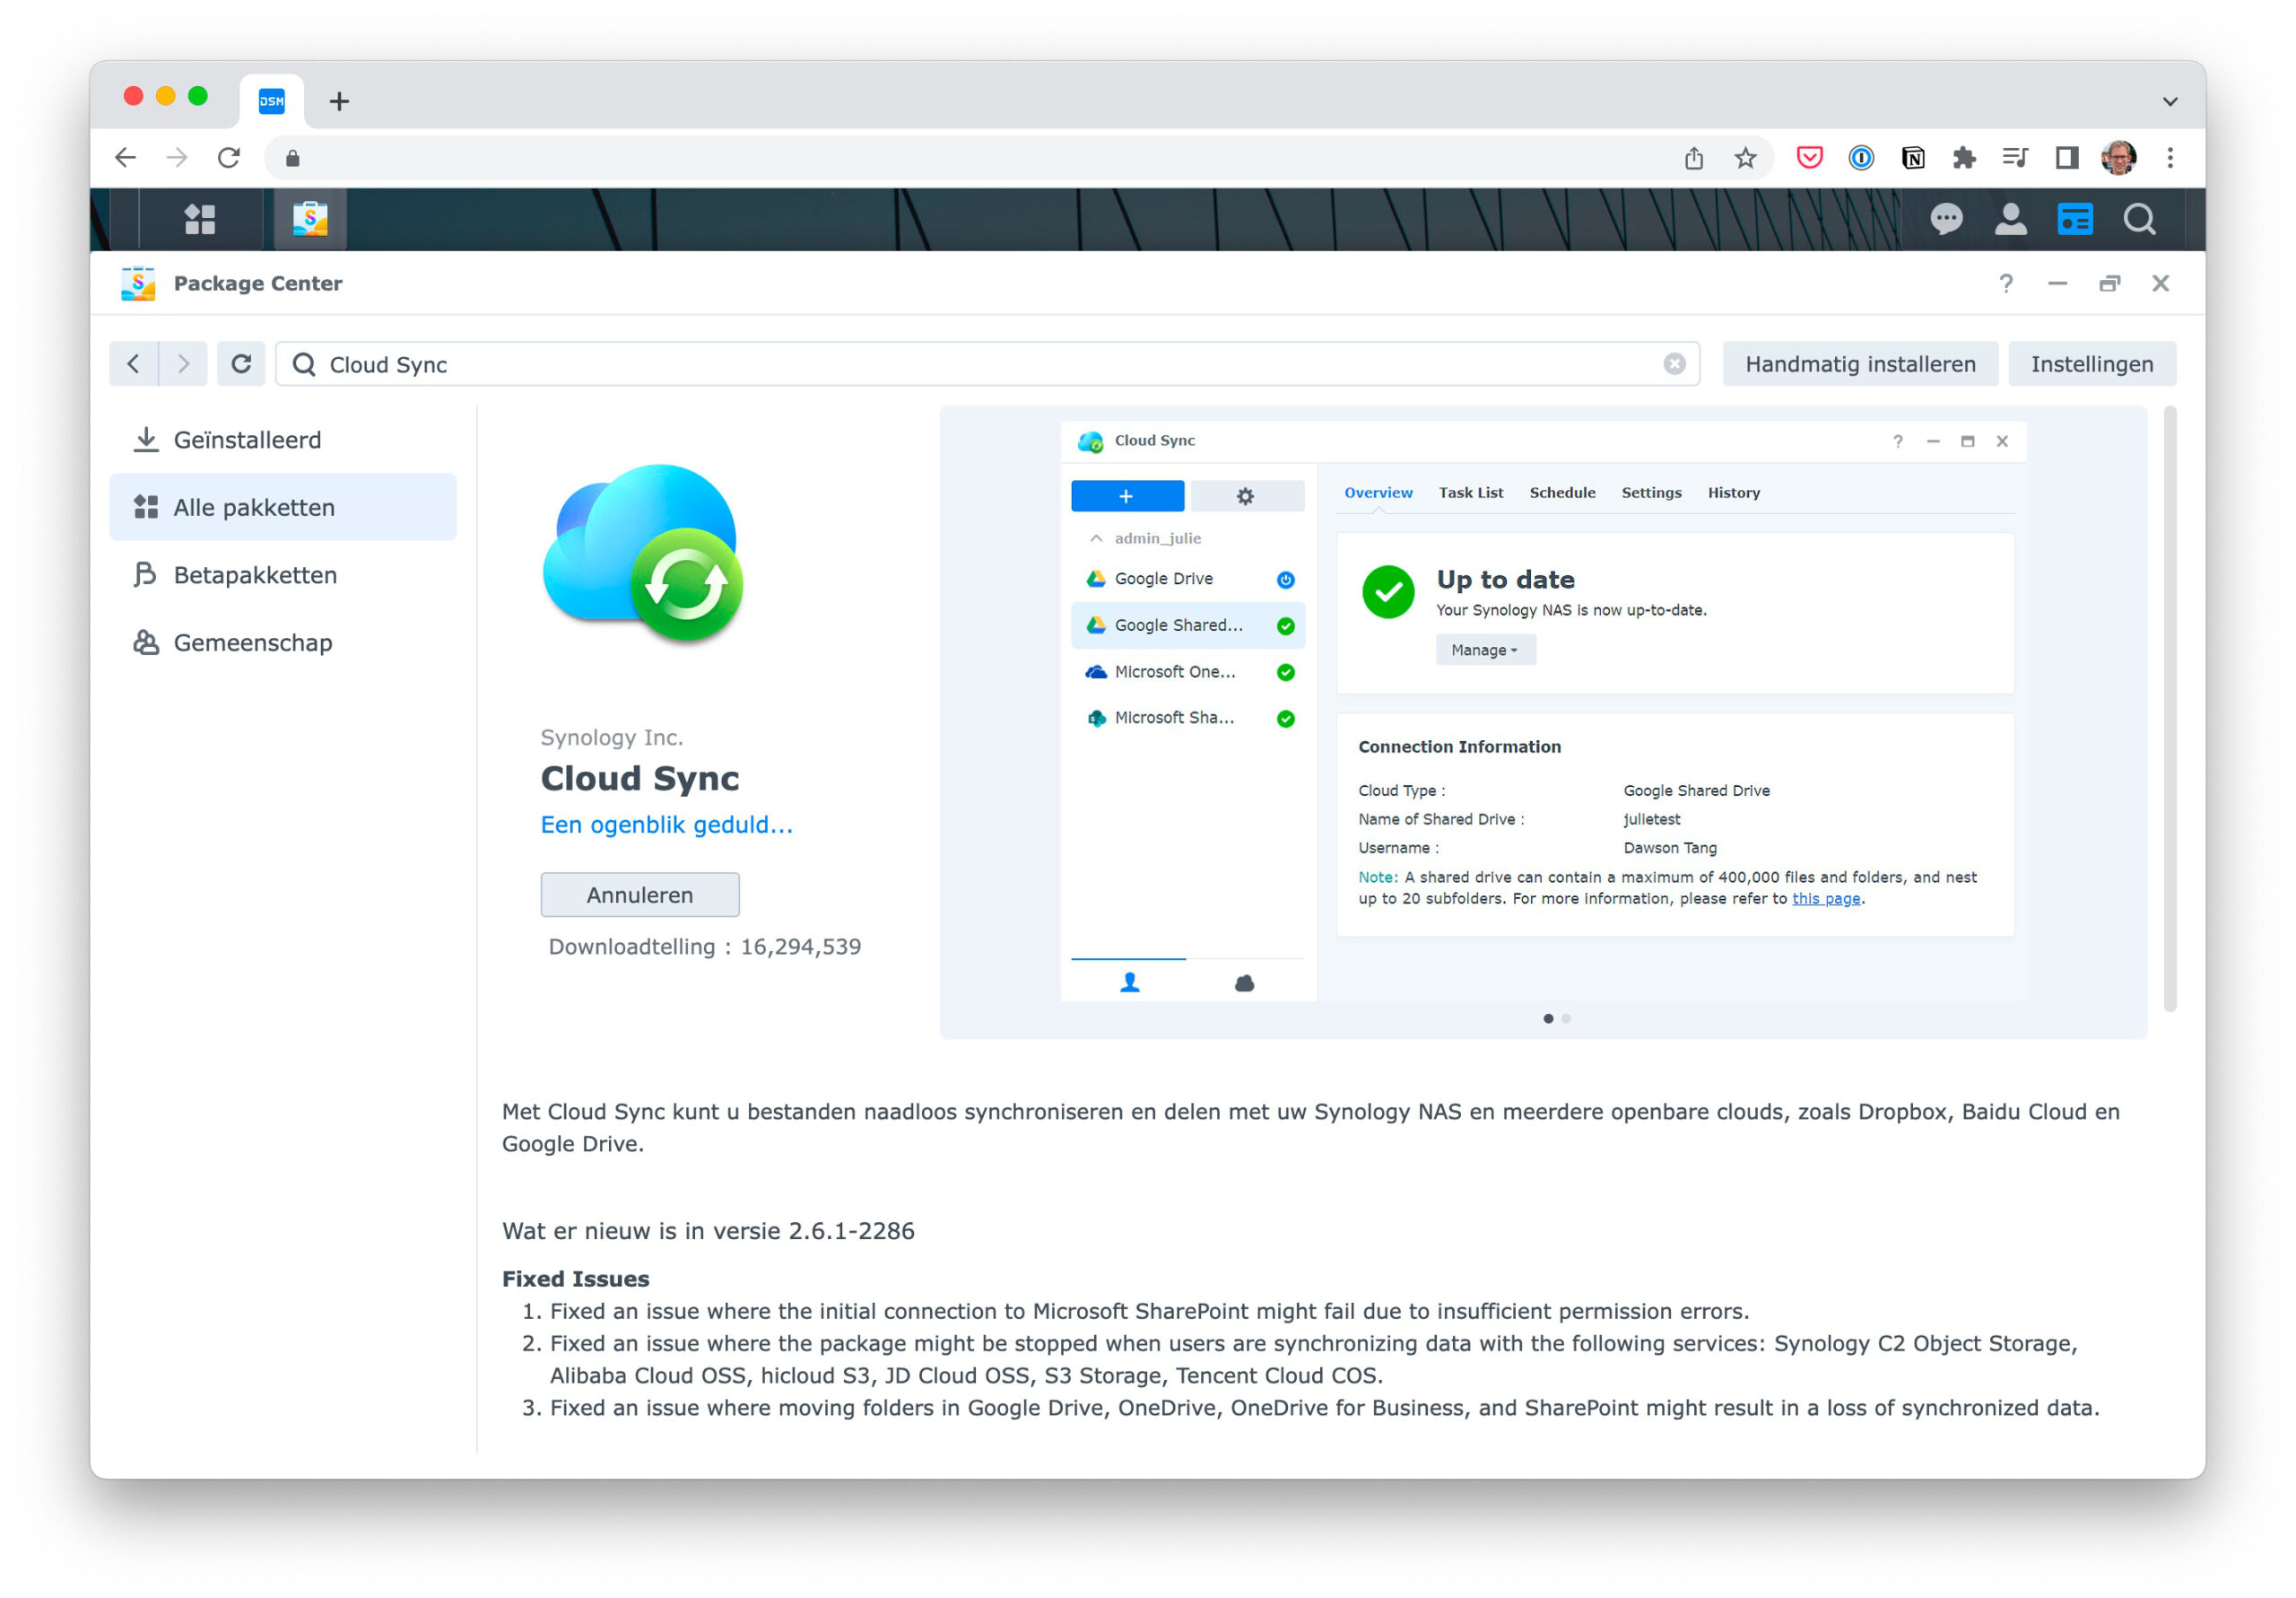Open Gemeenschap in the sidebar
Image resolution: width=2296 pixels, height=1598 pixels.
[x=283, y=642]
